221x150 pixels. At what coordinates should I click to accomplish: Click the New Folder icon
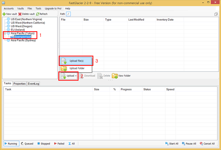[115, 76]
